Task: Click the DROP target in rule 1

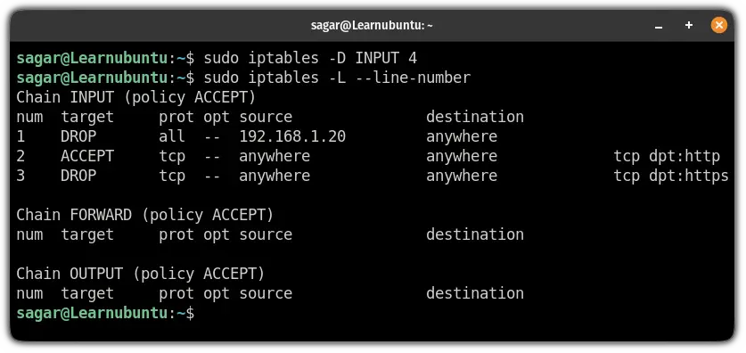Action: [78, 136]
